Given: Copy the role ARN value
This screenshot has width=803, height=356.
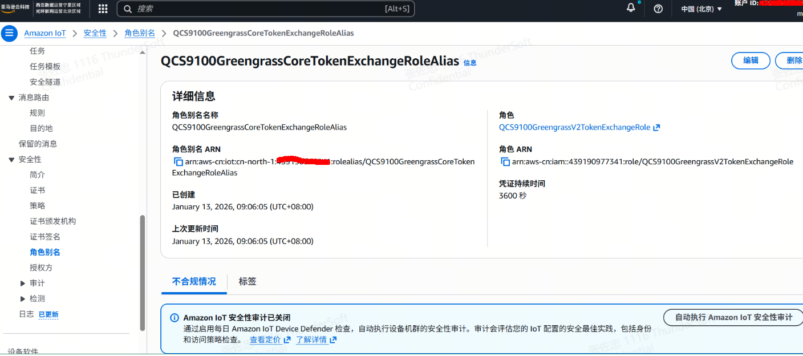Looking at the screenshot, I should [x=505, y=161].
